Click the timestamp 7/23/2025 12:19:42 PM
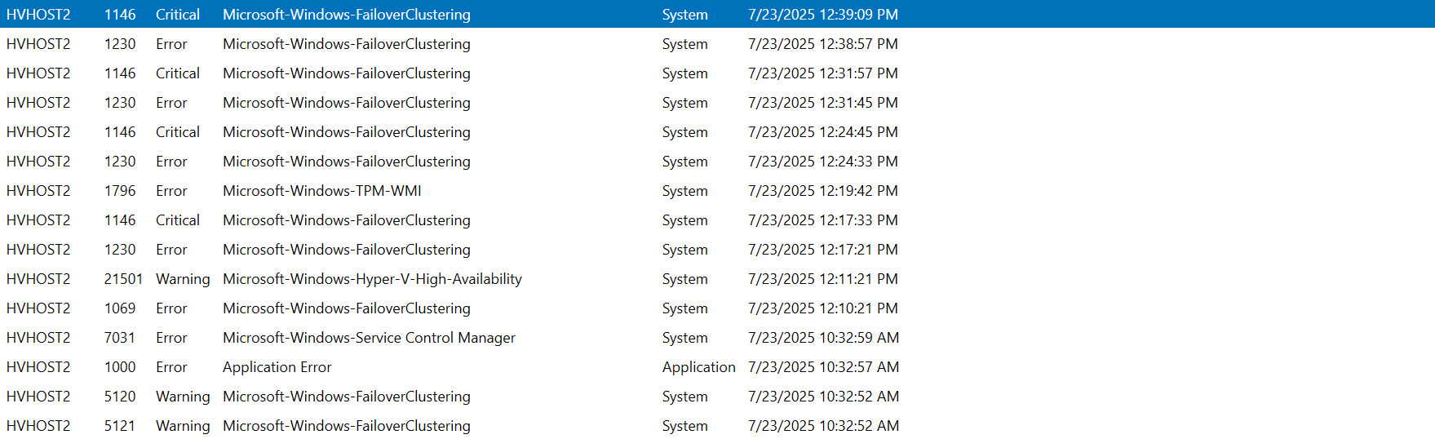 822,191
